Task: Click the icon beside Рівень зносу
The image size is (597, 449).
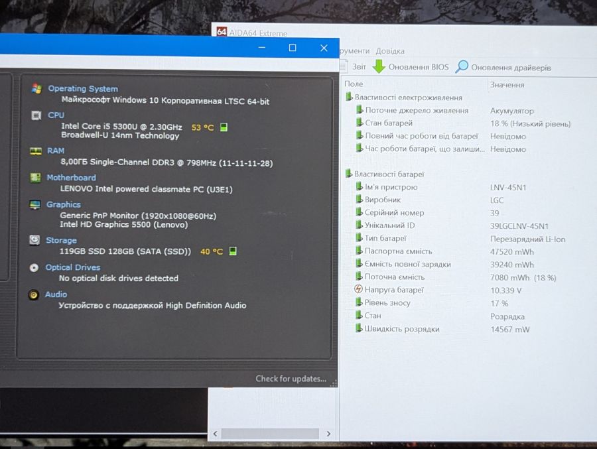Action: click(359, 302)
